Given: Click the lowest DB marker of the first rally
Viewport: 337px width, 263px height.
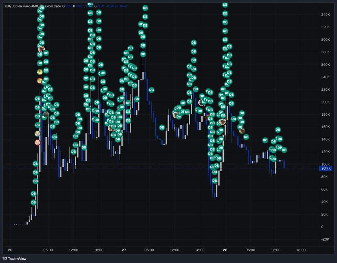Looking at the screenshot, I should (33, 203).
